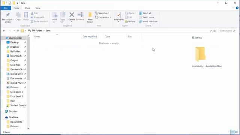
Task: Open the New item dropdown
Action: [102, 13]
